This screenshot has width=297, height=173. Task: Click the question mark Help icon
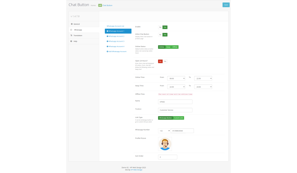coord(71,41)
